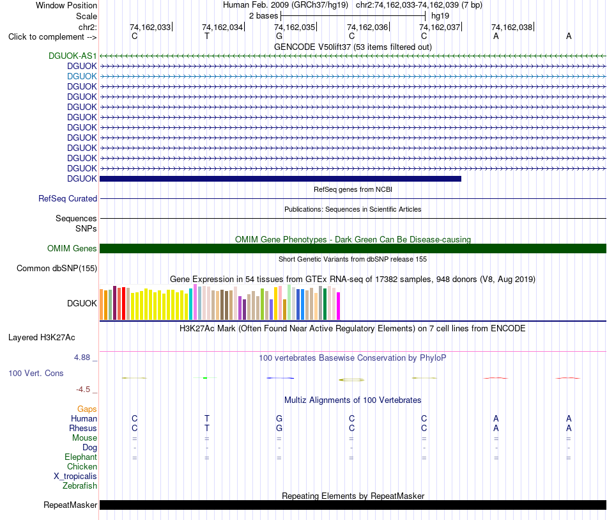Click the green 'DGUOK-AS1' gene label
This screenshot has width=607, height=520.
point(72,56)
